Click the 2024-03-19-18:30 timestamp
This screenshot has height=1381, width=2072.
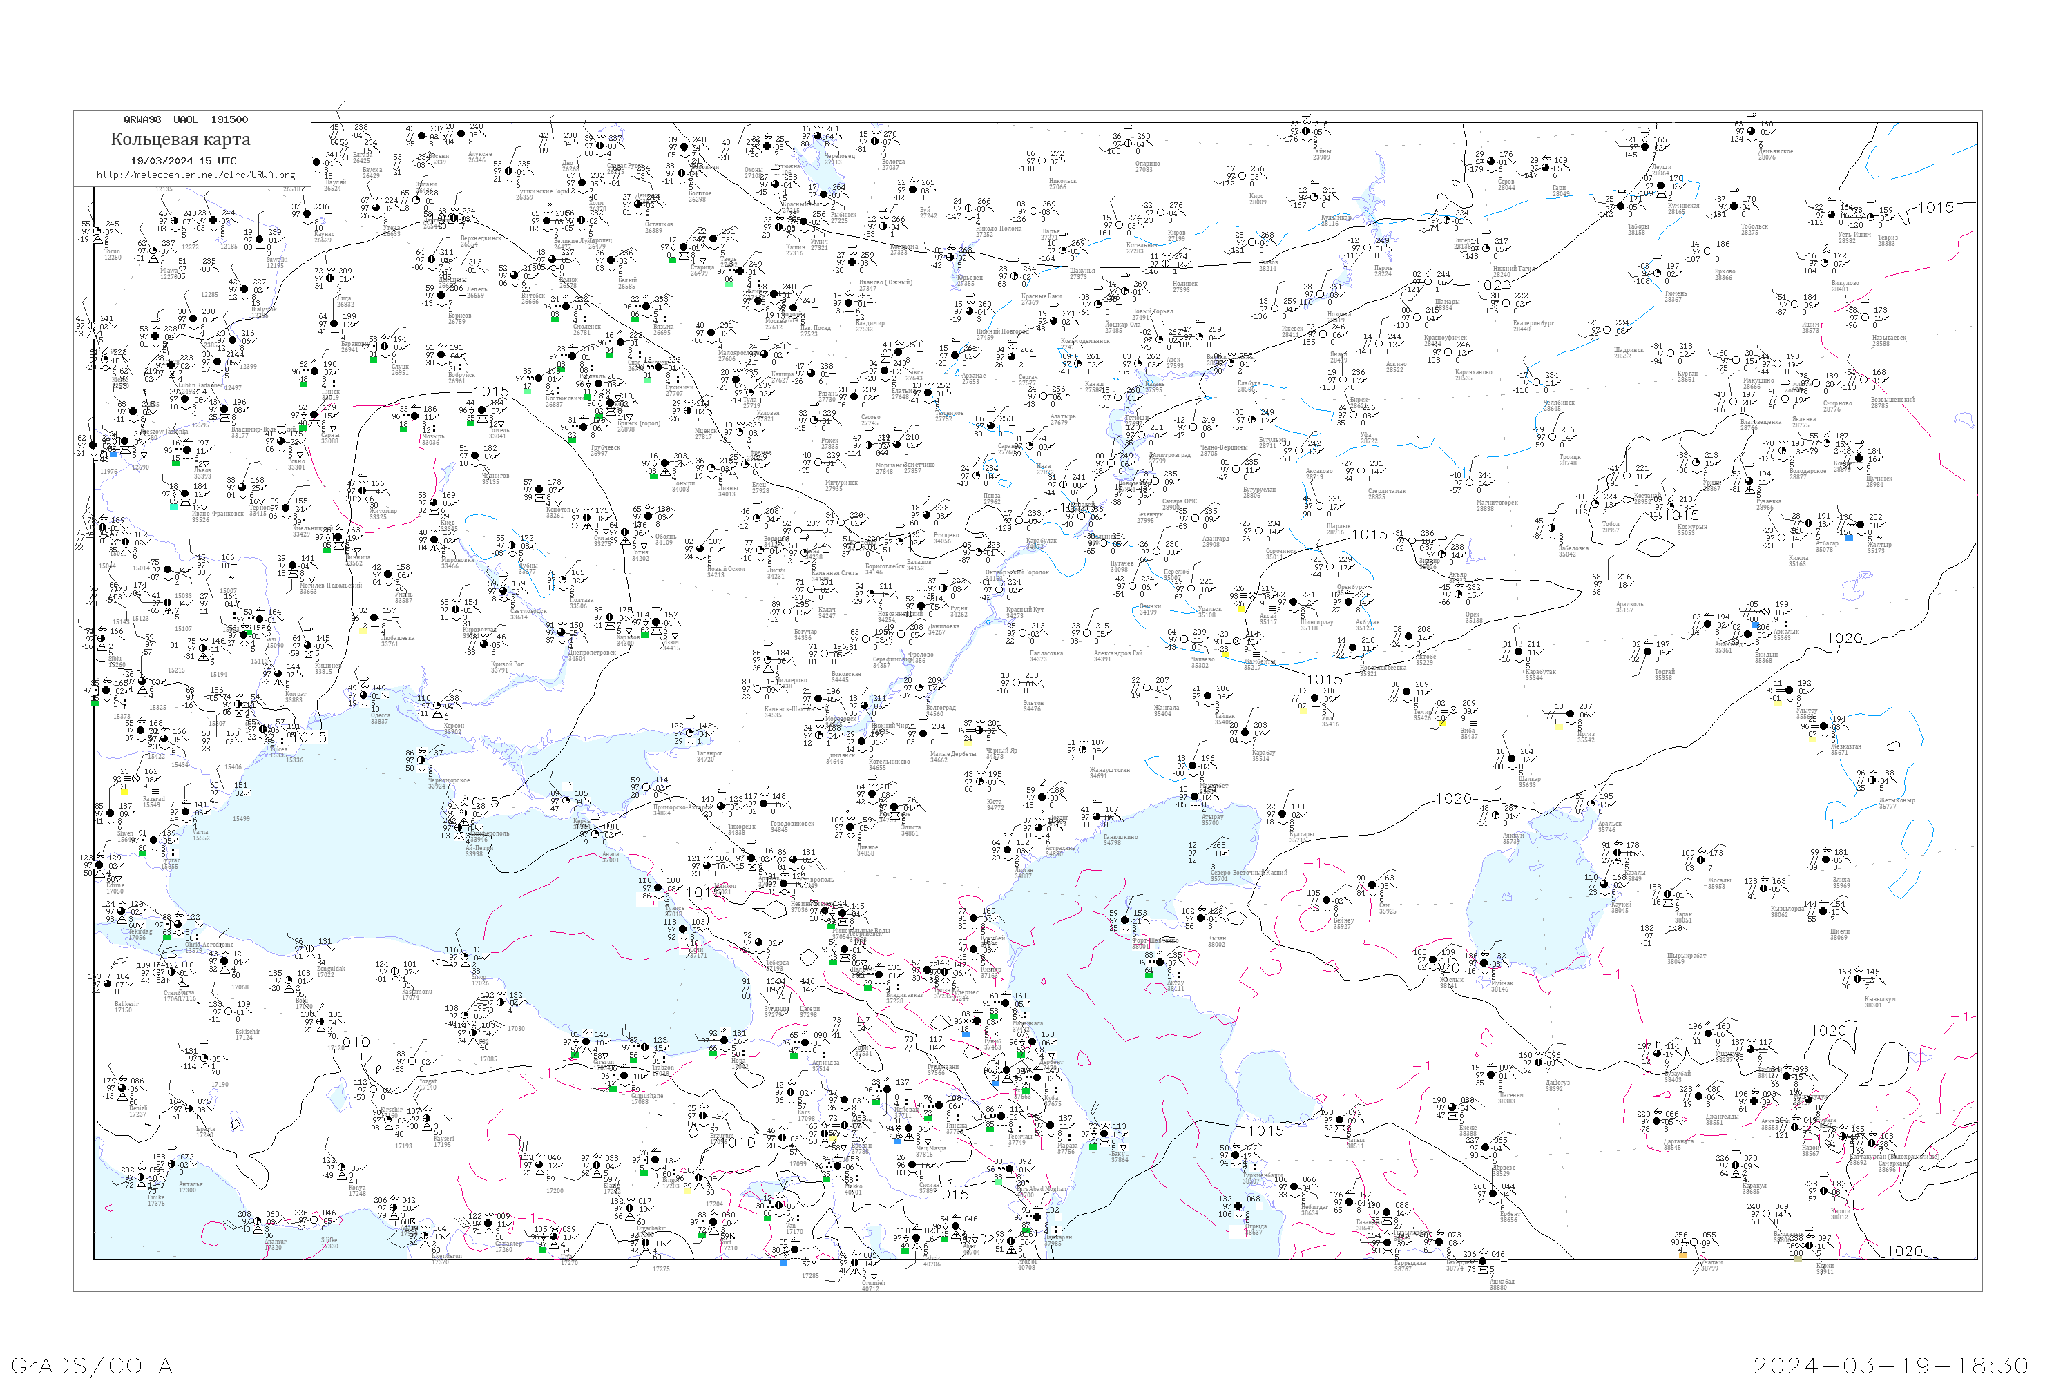coord(1892,1365)
